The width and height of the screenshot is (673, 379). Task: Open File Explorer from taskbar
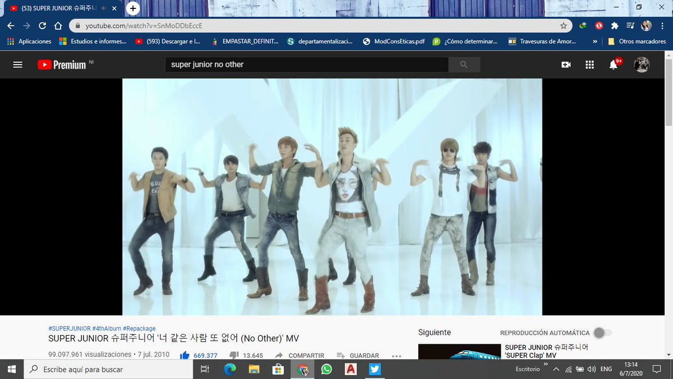point(254,369)
